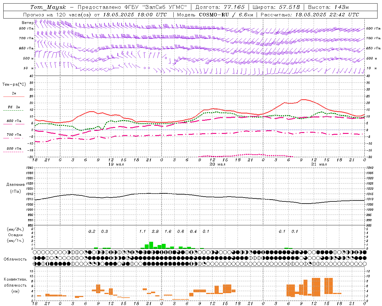382x306 pixels.
Task: Click the 1.1 precipitation amount
Action: (x=143, y=231)
